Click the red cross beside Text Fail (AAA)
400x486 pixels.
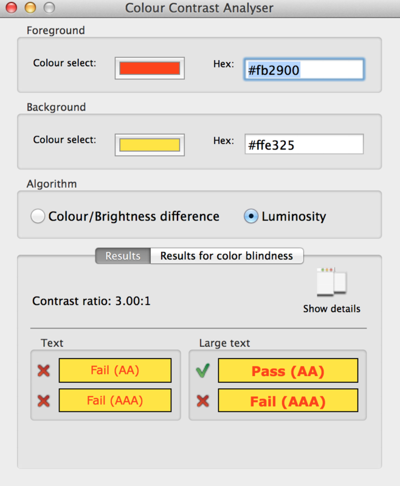click(x=44, y=401)
